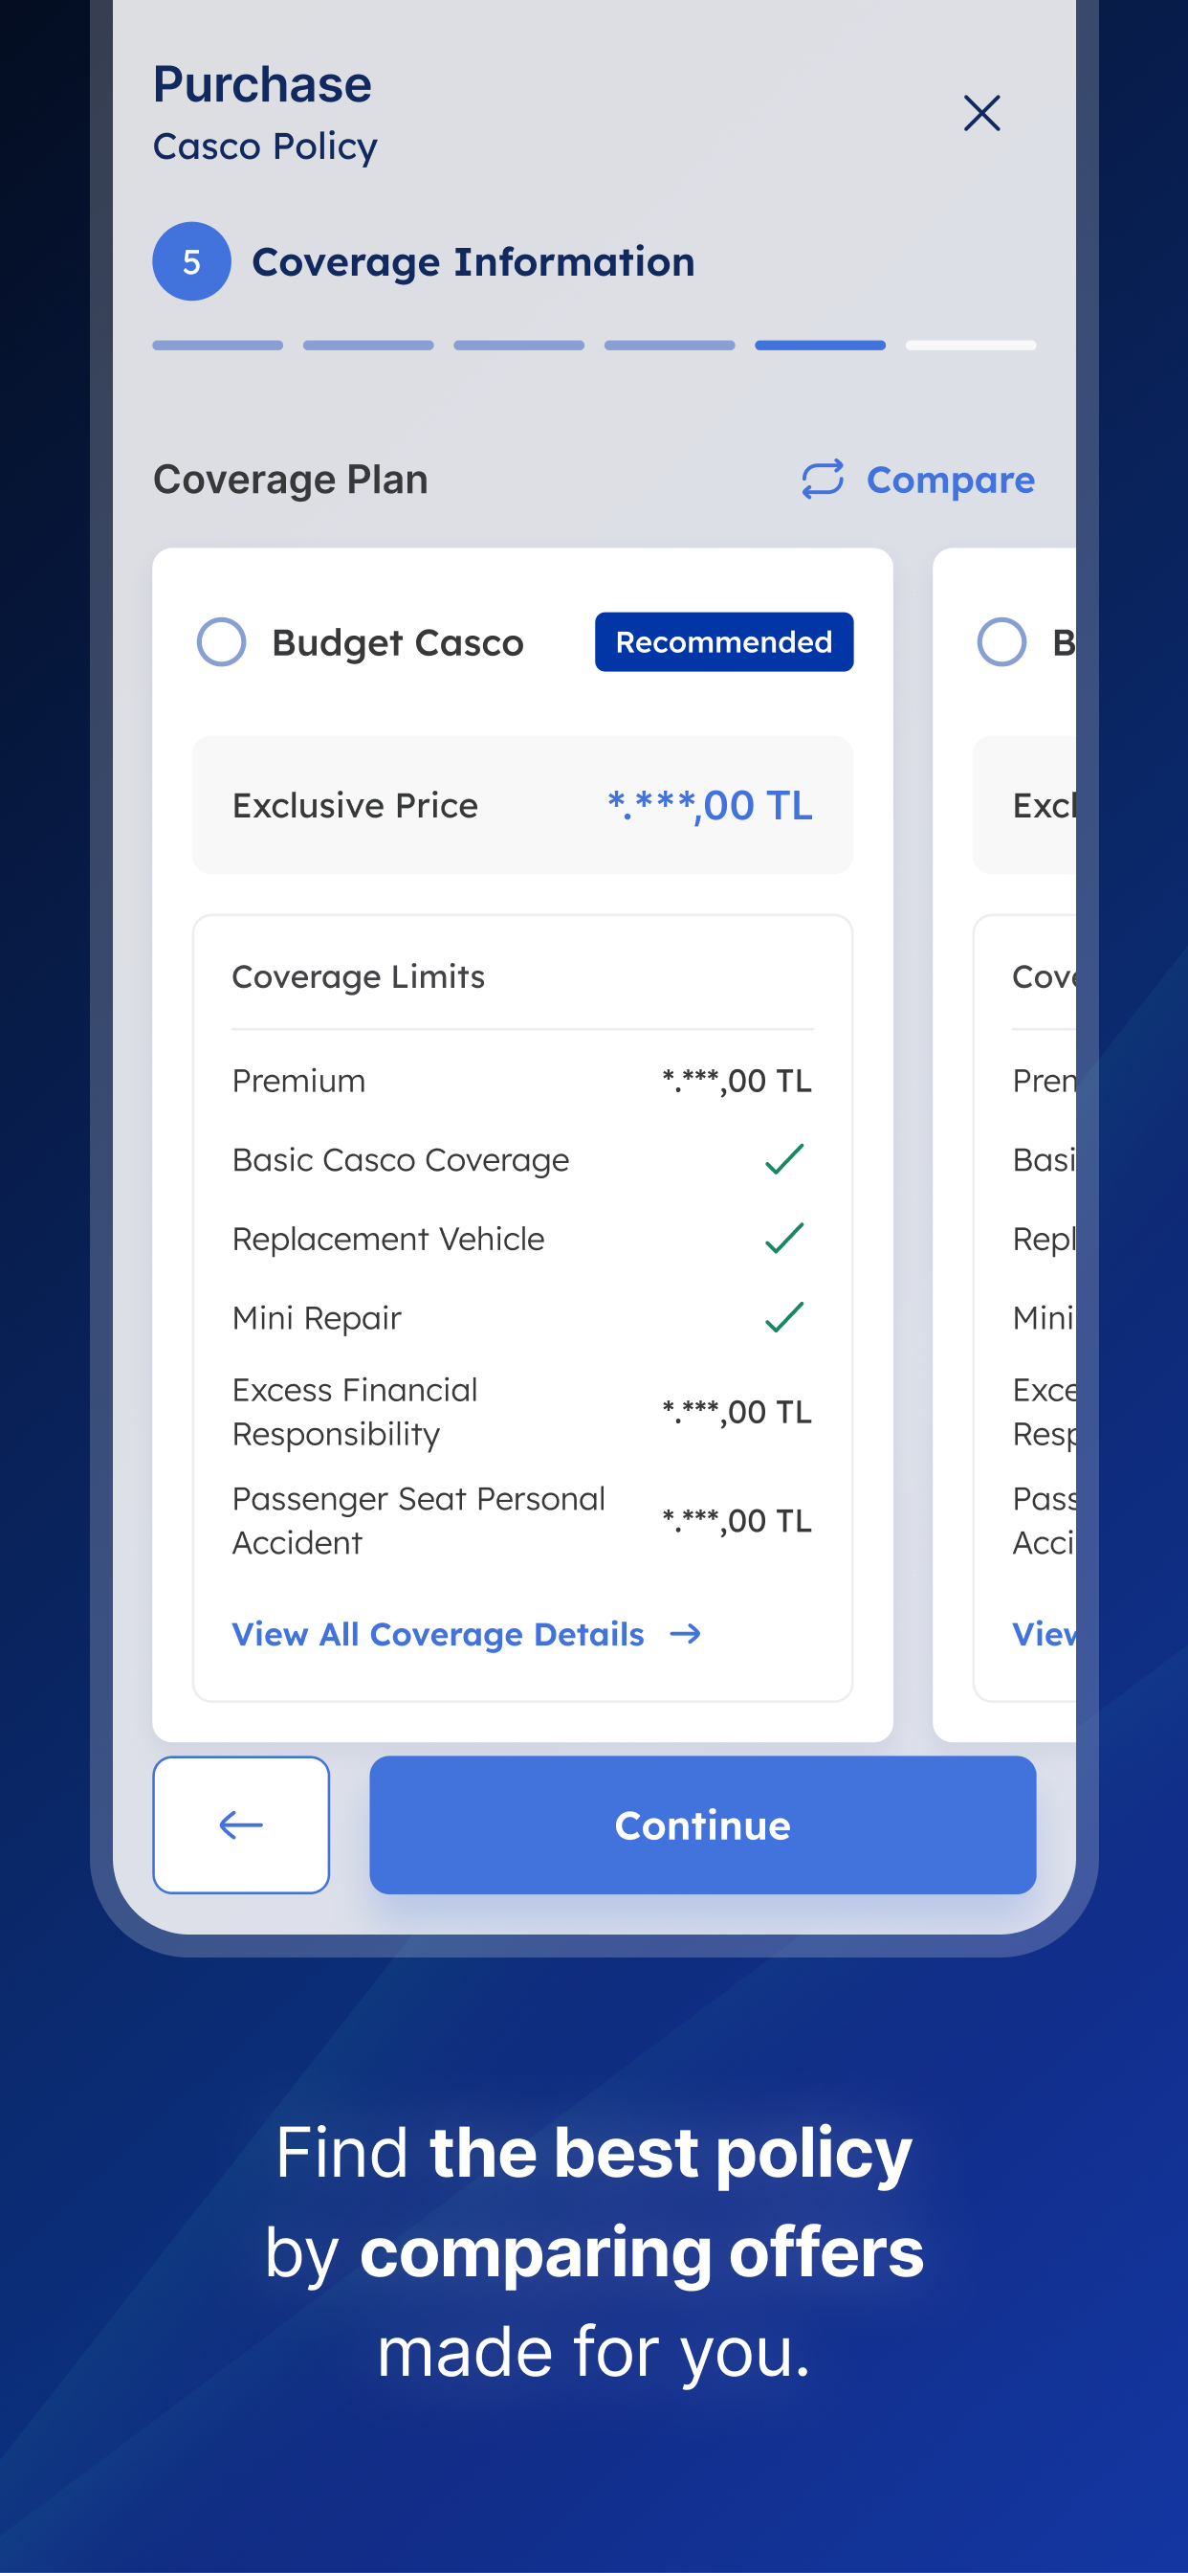Screen dimensions: 1188x2573
Task: Click the Continue button
Action: click(702, 1823)
